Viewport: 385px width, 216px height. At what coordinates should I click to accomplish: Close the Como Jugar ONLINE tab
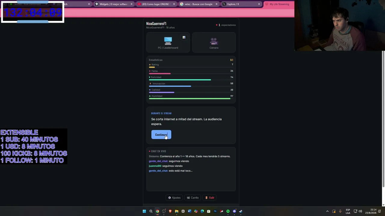174,4
